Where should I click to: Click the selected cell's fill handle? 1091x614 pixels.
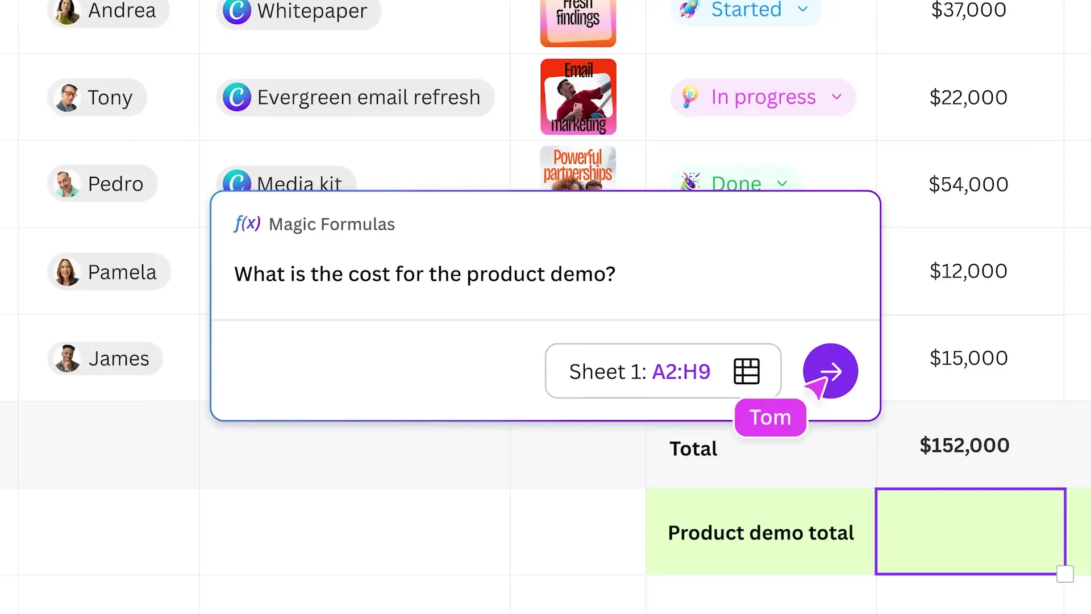tap(1065, 574)
